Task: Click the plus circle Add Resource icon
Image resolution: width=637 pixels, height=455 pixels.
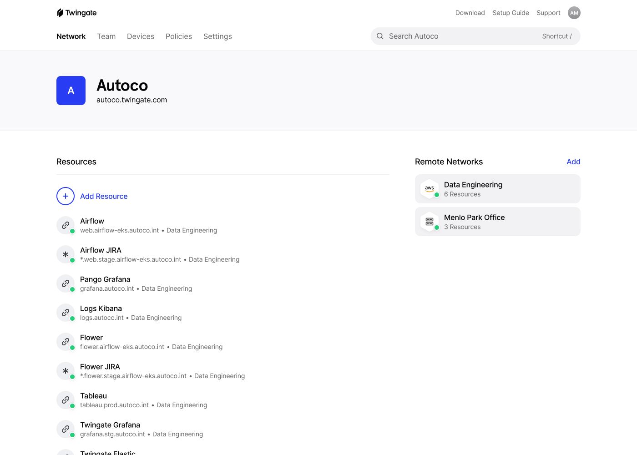Action: pos(66,196)
